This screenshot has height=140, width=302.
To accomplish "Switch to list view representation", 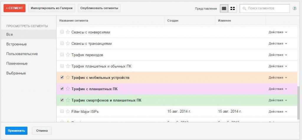I will point(224,9).
